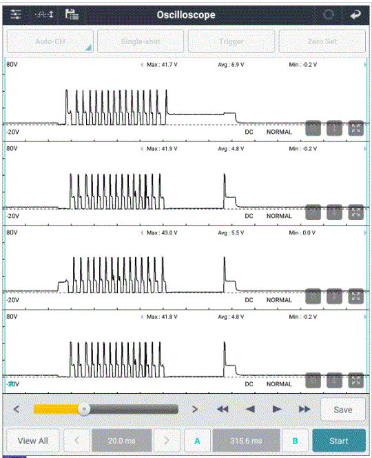The width and height of the screenshot is (372, 458).
Task: Click left arrow beside Max : 41.7 V
Action: coord(142,65)
